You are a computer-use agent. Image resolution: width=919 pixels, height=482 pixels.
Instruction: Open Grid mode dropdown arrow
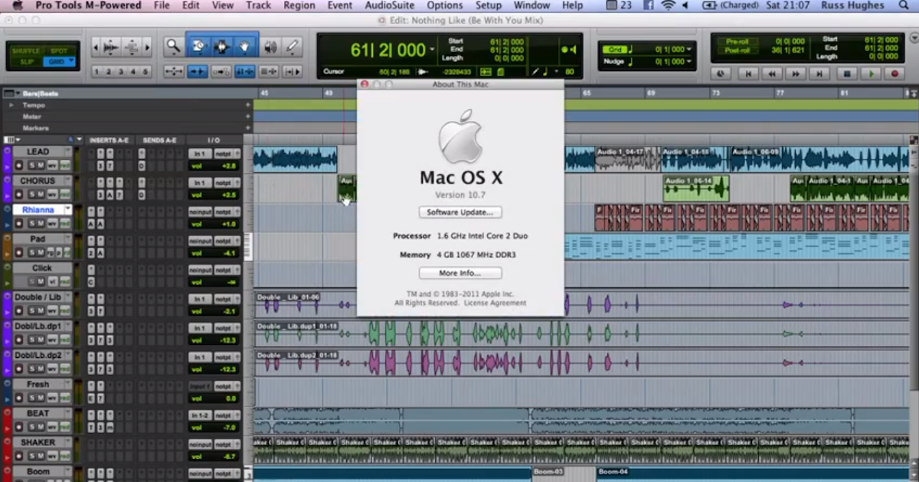coord(71,61)
